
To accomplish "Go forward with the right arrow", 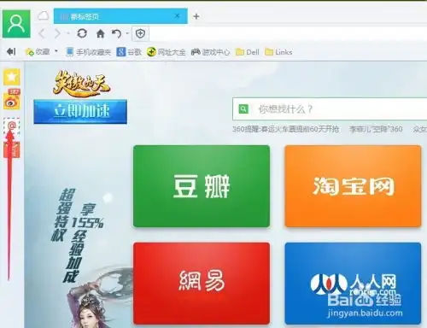I will (x=57, y=33).
